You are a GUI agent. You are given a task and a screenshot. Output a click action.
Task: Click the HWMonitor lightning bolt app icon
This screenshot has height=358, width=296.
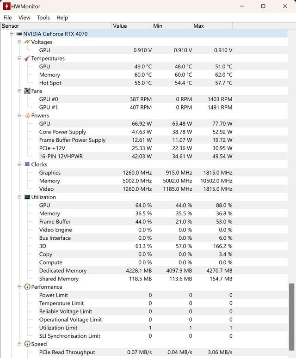click(x=7, y=6)
